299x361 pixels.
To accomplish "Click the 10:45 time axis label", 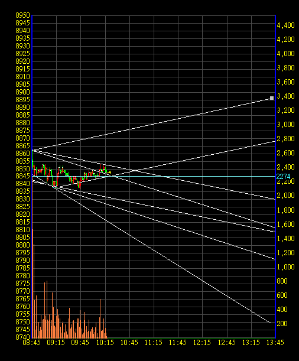I will [x=129, y=343].
